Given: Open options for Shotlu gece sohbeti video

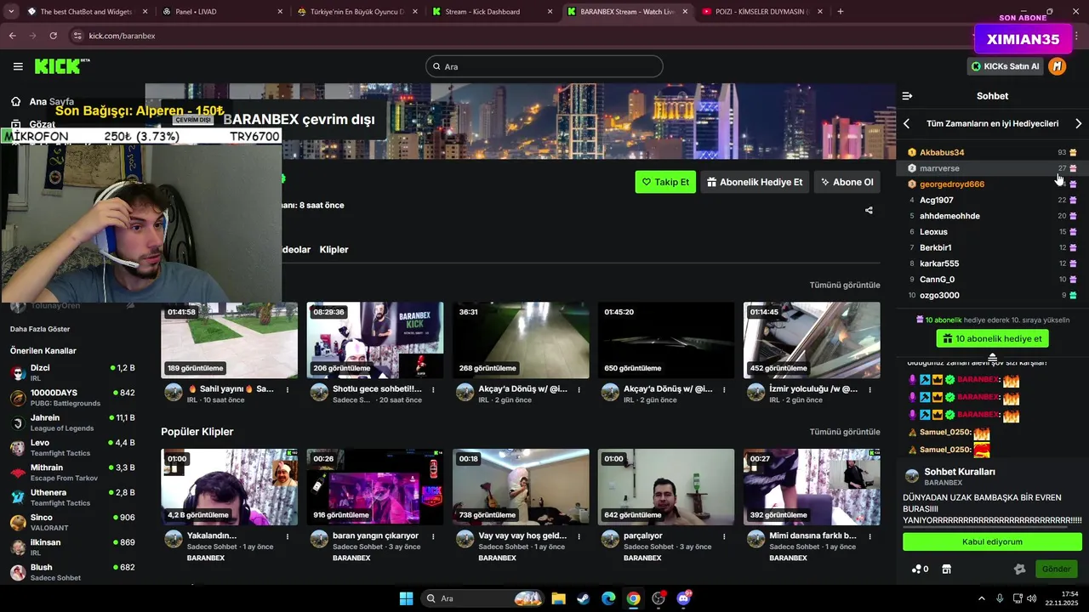Looking at the screenshot, I should (x=433, y=389).
